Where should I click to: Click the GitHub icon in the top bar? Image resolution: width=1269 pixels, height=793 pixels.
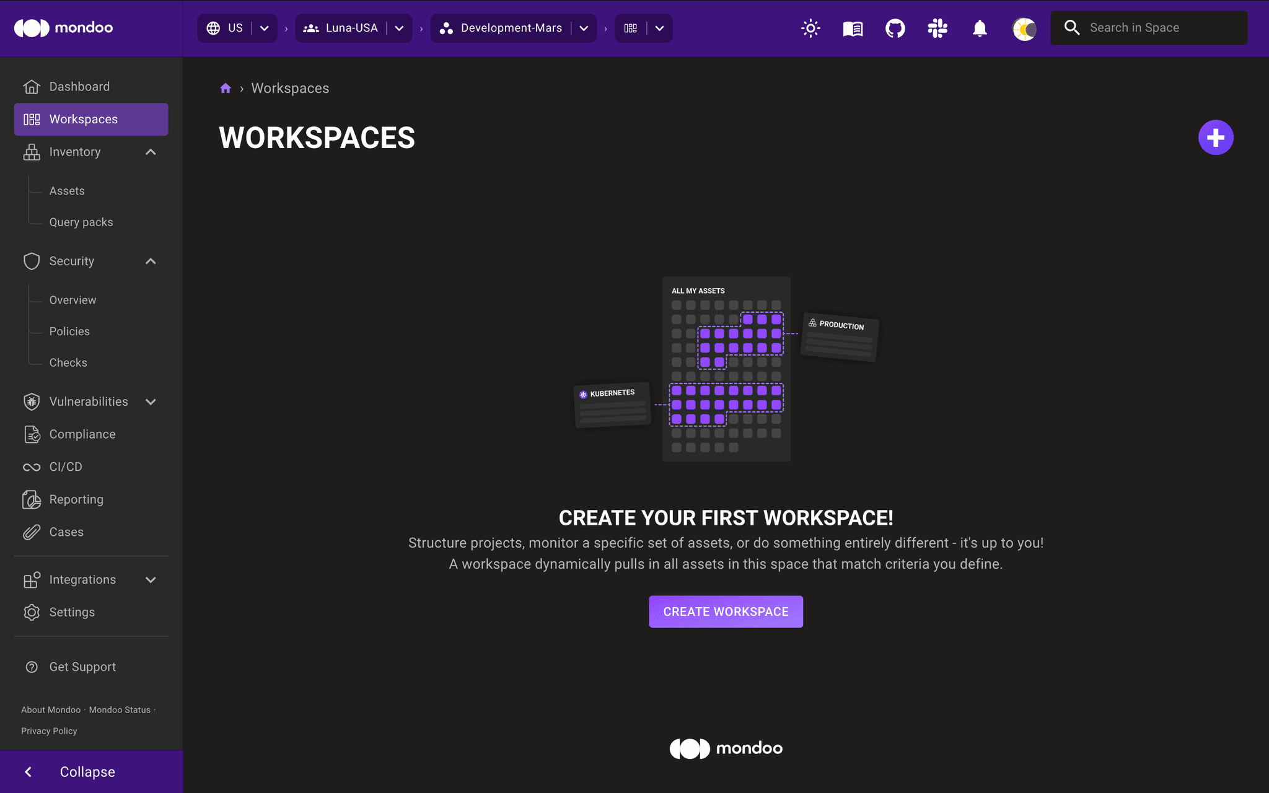pyautogui.click(x=894, y=28)
